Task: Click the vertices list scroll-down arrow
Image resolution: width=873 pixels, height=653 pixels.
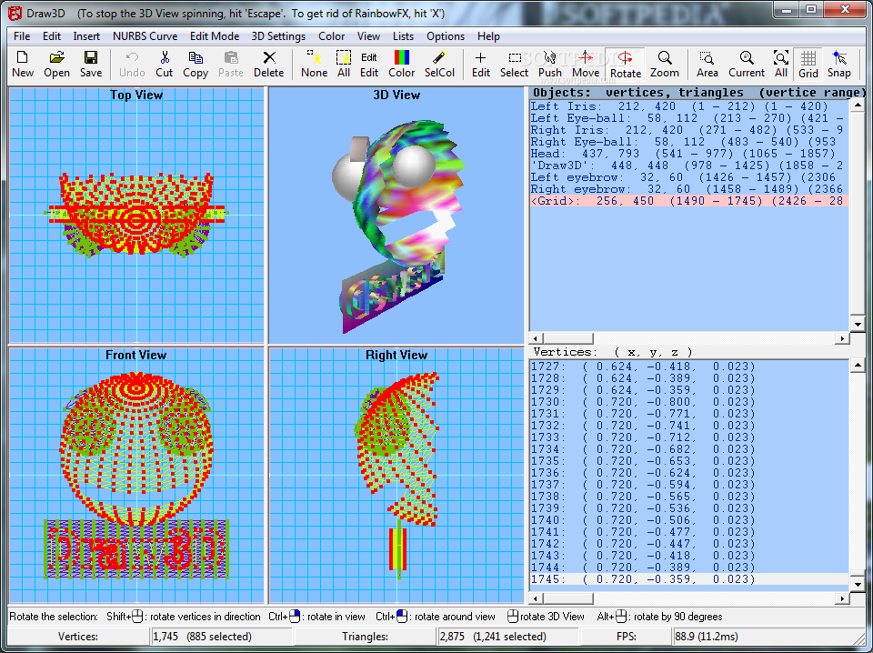Action: pyautogui.click(x=858, y=585)
